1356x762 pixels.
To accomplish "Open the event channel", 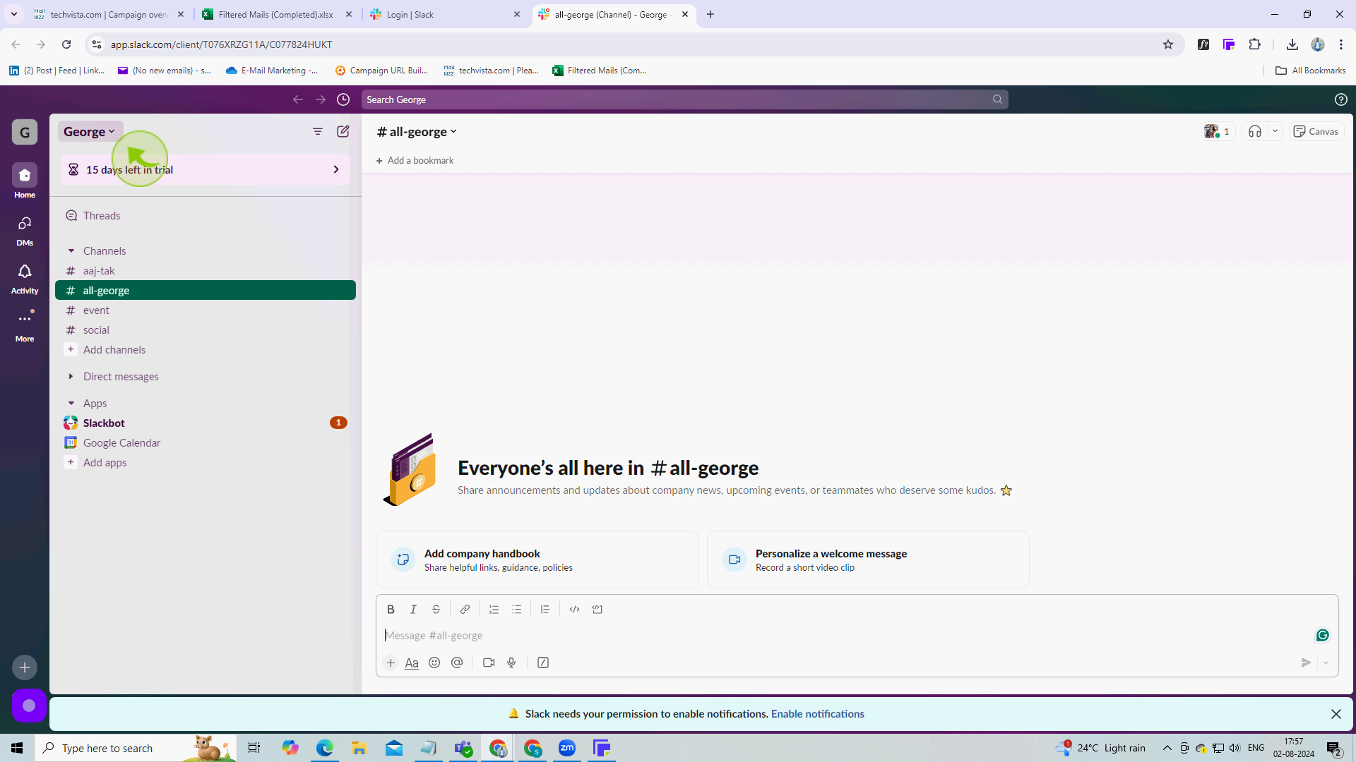I will pyautogui.click(x=205, y=310).
